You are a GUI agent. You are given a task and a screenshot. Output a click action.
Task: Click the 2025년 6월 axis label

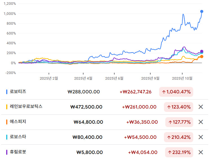coord(114,78)
